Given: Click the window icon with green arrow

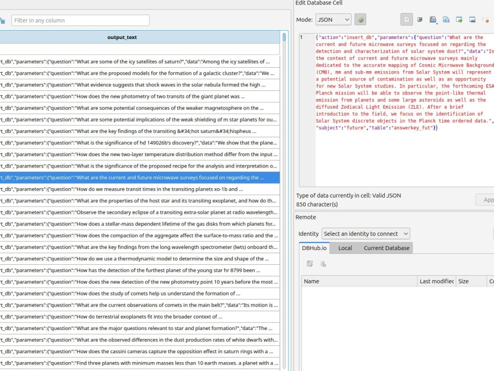Looking at the screenshot, I should (x=459, y=20).
